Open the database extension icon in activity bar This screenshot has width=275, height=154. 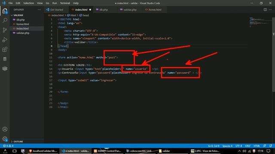point(5,59)
